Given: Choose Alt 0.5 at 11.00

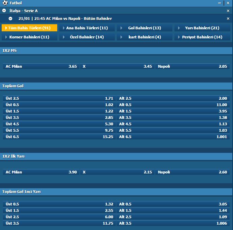Looking at the screenshot, I should click(173, 105).
